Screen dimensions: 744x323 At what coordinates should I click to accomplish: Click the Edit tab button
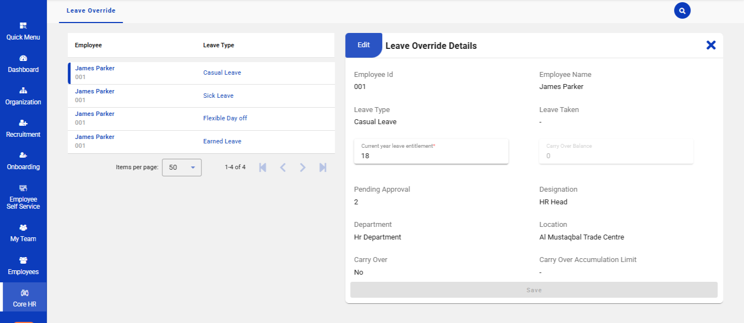tap(363, 45)
